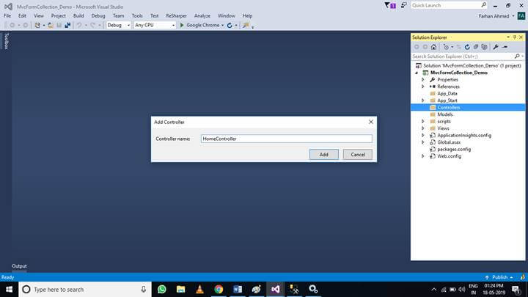Click the Controller name text field
The width and height of the screenshot is (528, 297).
click(x=287, y=139)
